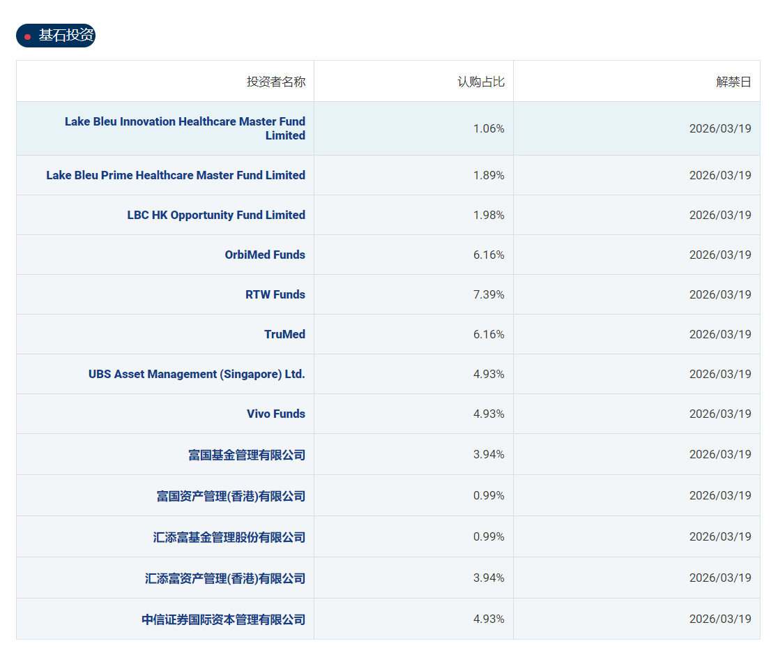Click the 2026/03/19 date for Lake Bleu Innovation
Screen dimensions: 778x655
pos(720,128)
